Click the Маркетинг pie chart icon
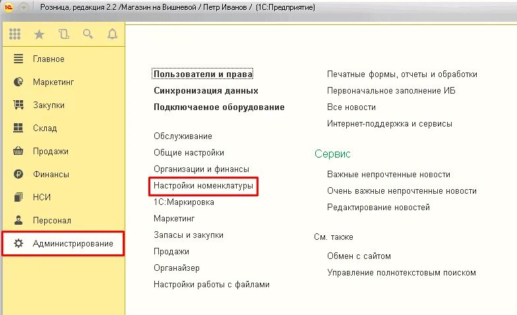The image size is (517, 315). click(x=18, y=82)
